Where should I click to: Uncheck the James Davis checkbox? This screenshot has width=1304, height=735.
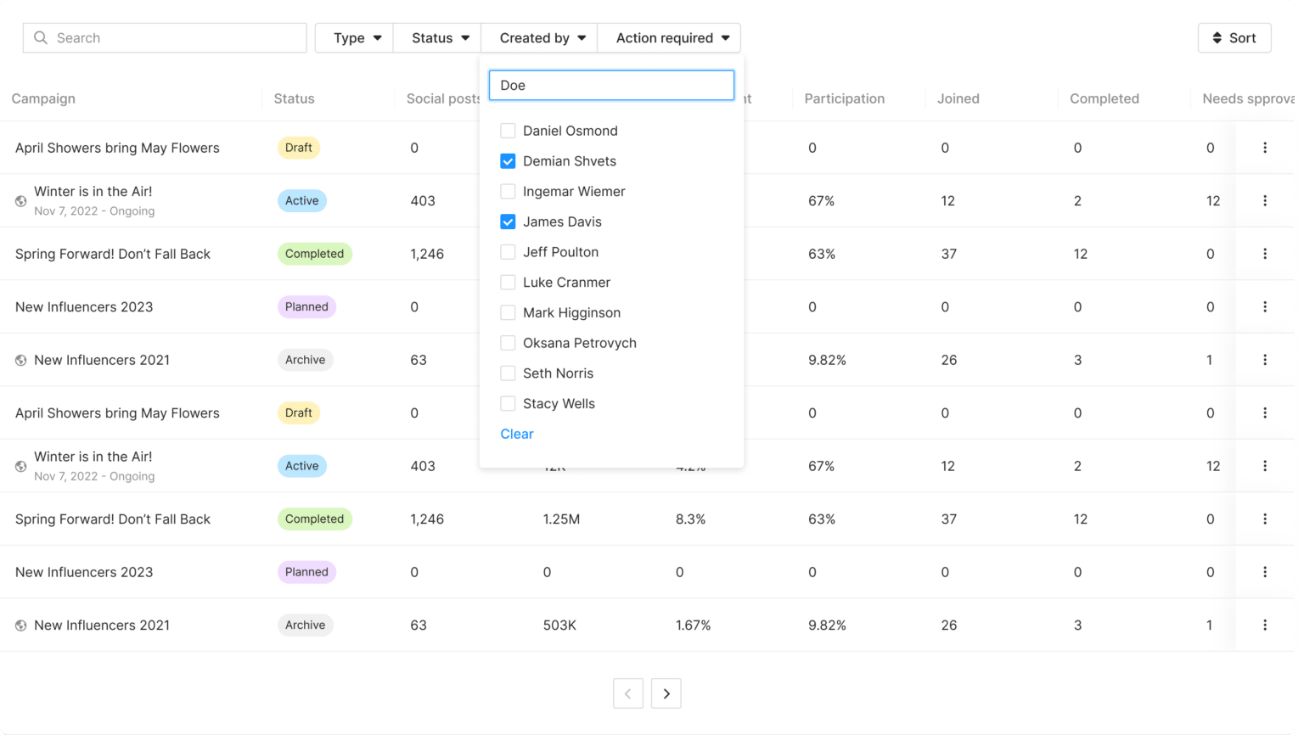click(508, 222)
